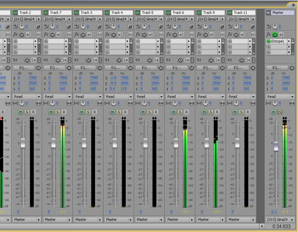Viewport: 298px width, 232px height.
Task: Toggle Track 4 EQ power button
Action: [130, 68]
